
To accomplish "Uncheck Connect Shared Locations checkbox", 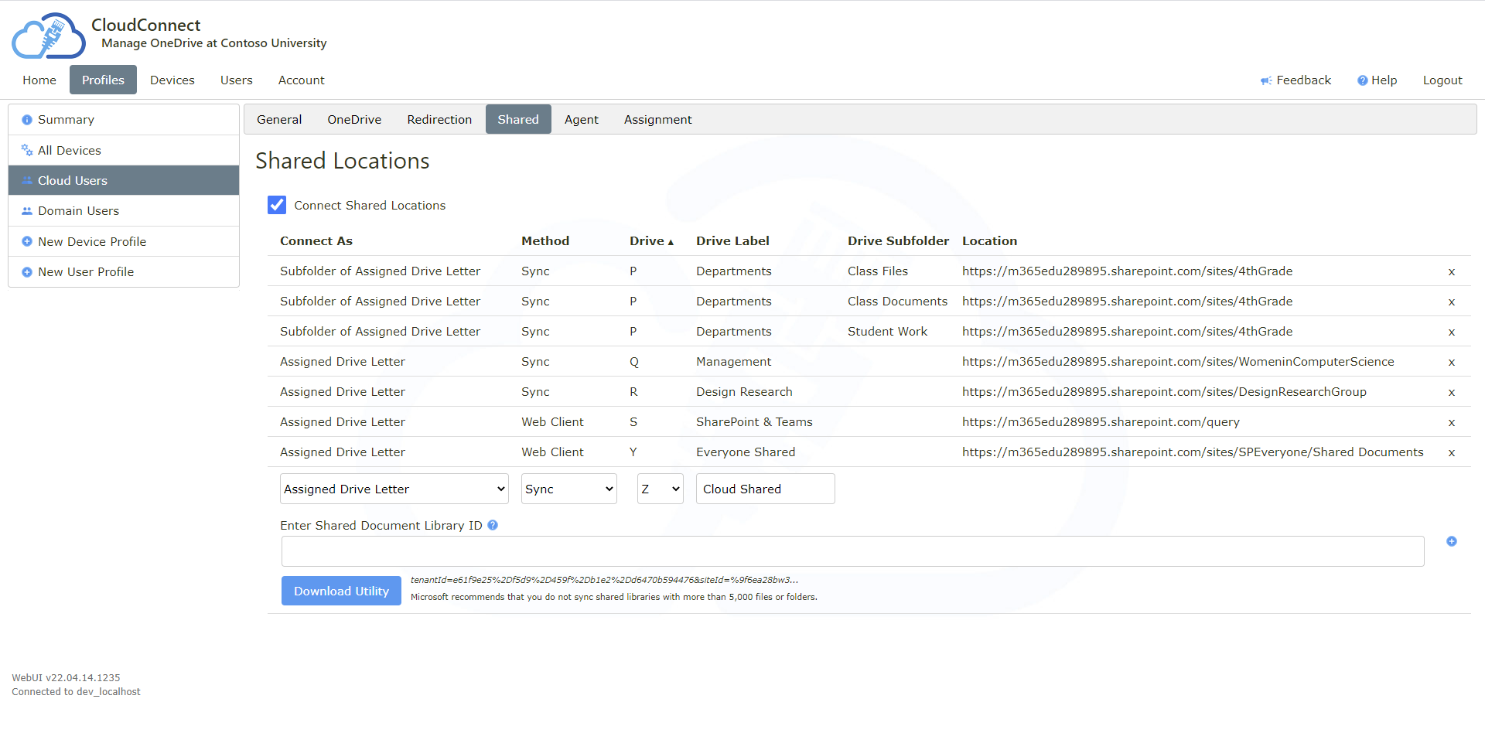I will point(277,205).
